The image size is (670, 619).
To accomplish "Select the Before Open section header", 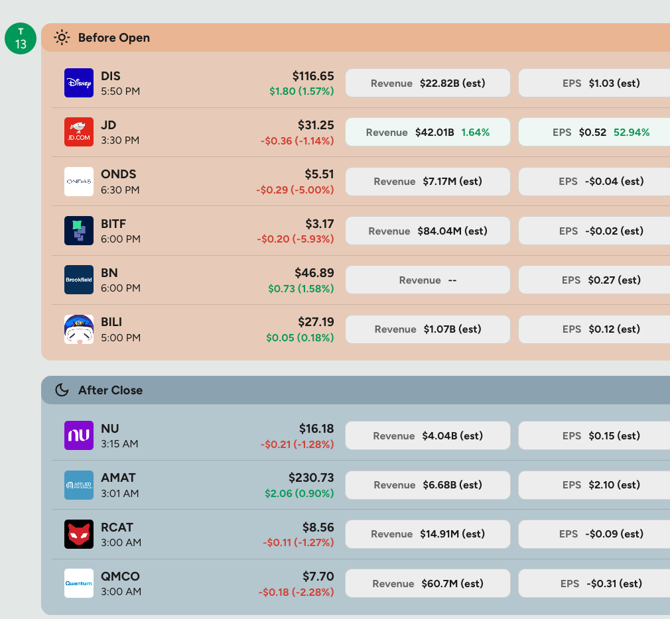I will 356,38.
